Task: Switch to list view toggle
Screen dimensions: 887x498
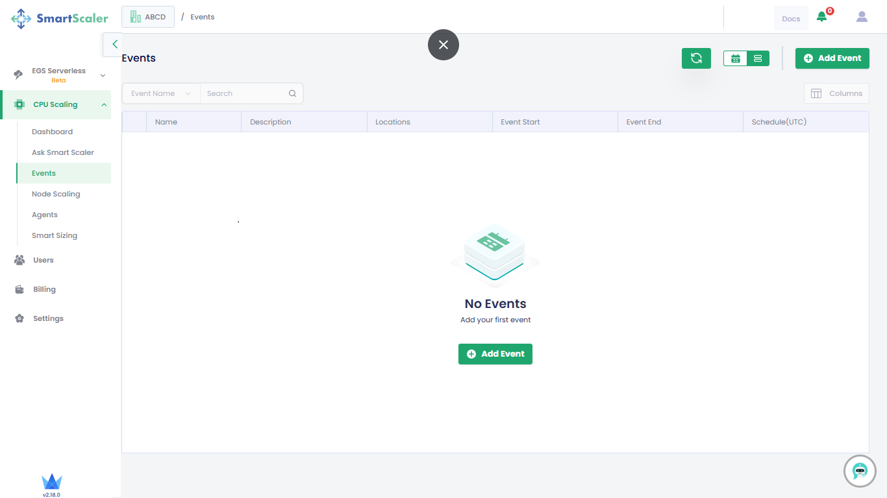Action: tap(758, 58)
